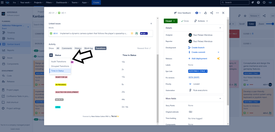
Task: Collapse the Details section
Action: pos(220,28)
